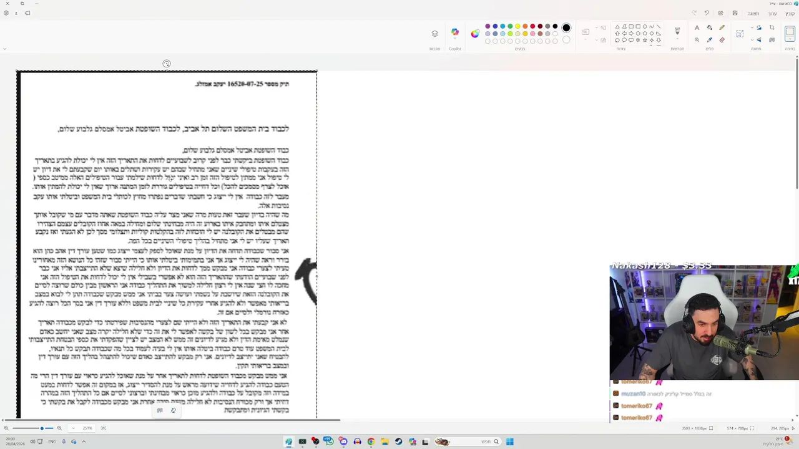This screenshot has height=449, width=799.
Task: Click the Flip image icon
Action: 759,40
